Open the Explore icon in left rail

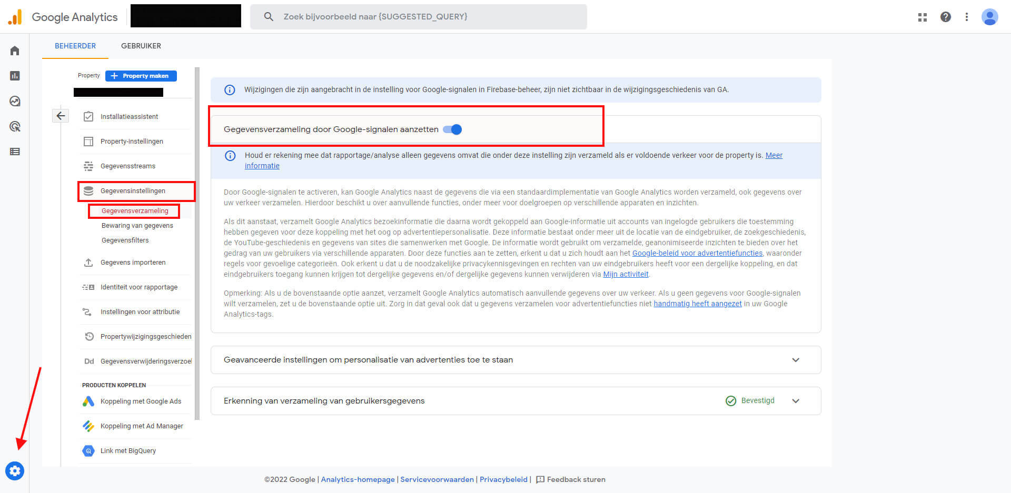(x=15, y=101)
